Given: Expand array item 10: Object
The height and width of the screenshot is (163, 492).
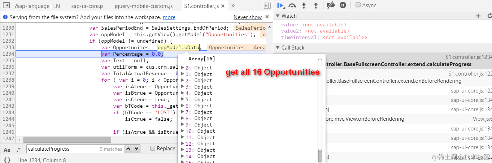Looking at the screenshot, I should pos(183,131).
